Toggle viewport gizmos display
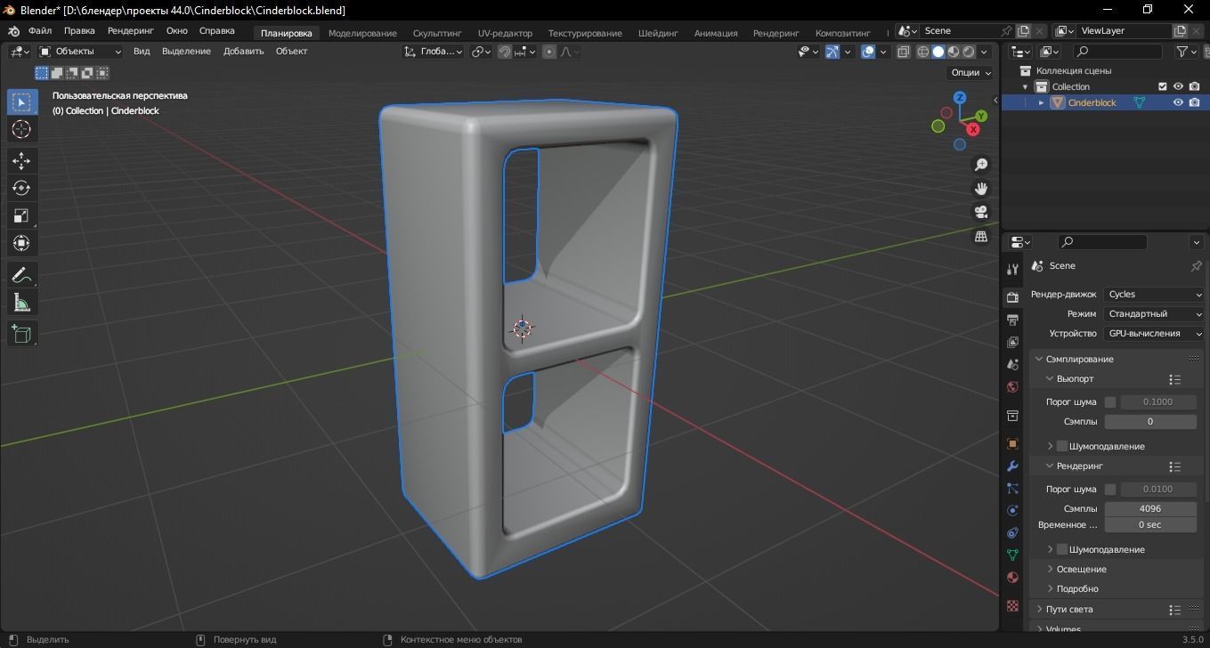1210x648 pixels. coord(832,52)
